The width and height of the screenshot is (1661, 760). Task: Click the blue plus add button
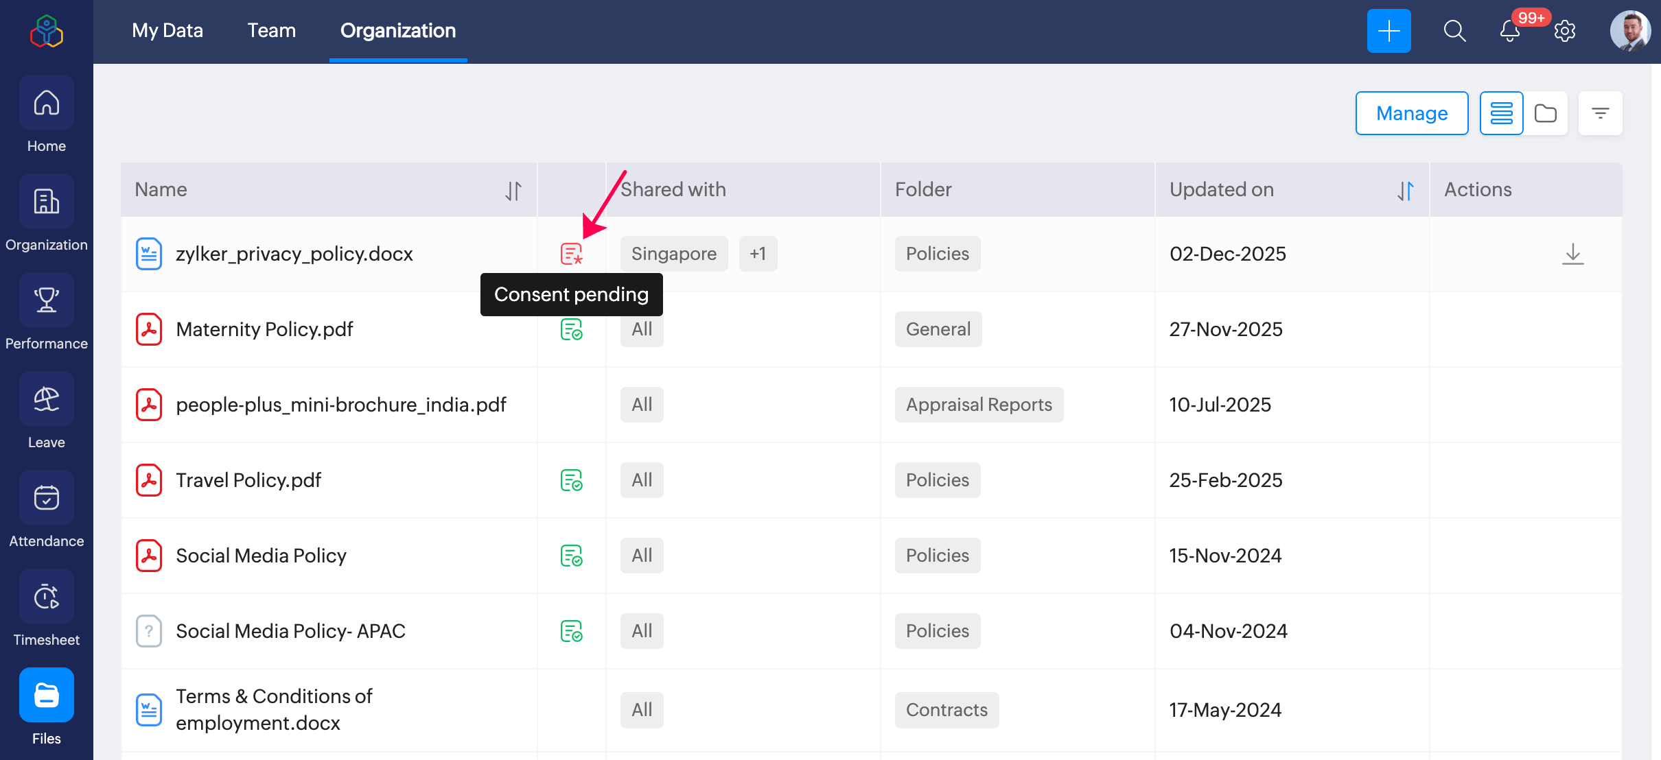(x=1389, y=31)
